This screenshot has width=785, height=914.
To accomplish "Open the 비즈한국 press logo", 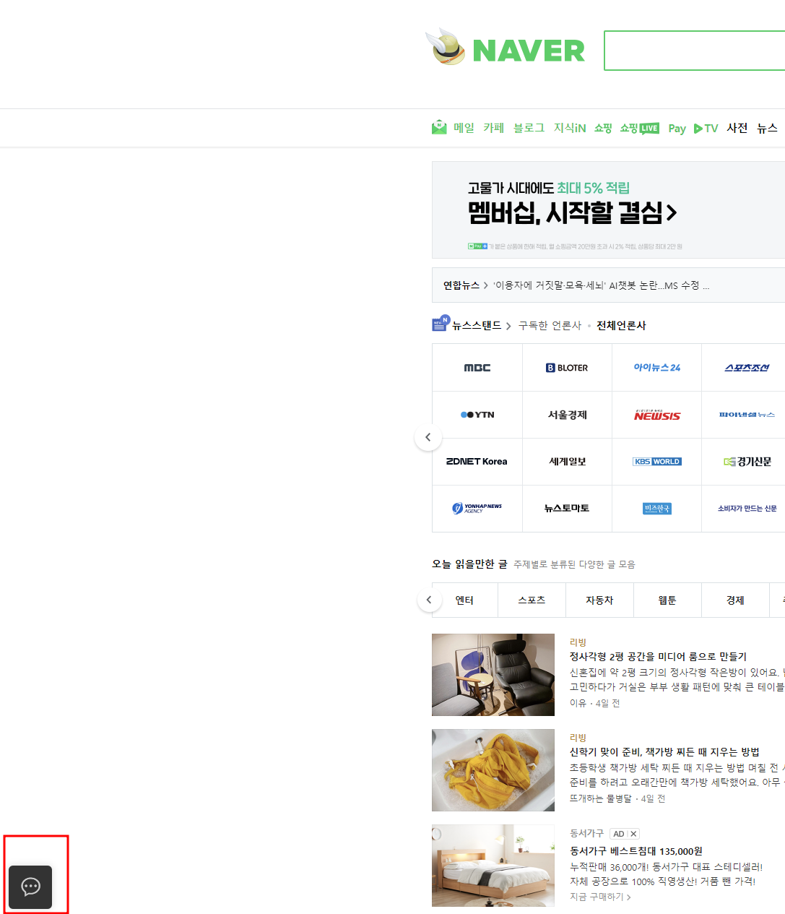I will 656,509.
